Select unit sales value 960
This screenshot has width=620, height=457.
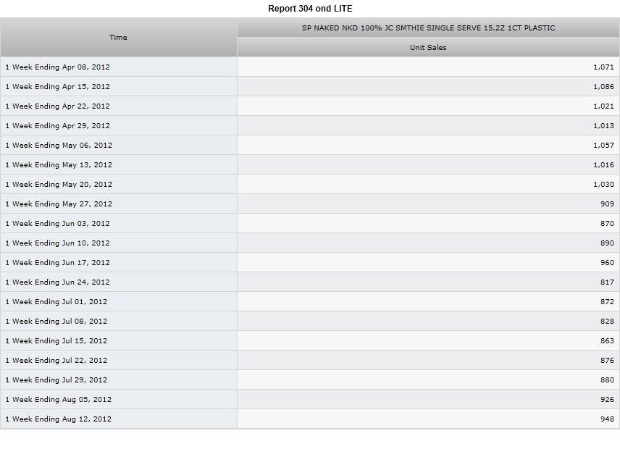coord(607,262)
